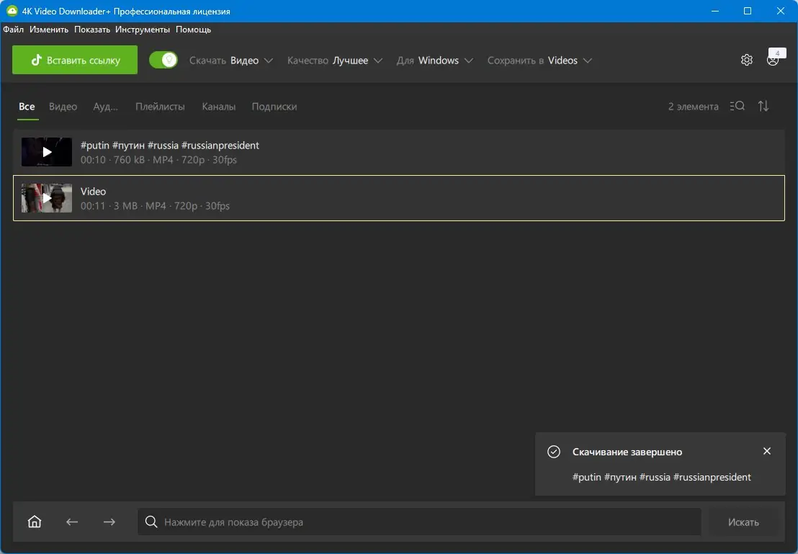Image resolution: width=798 pixels, height=554 pixels.
Task: Switch to the Видео tab
Action: (63, 107)
